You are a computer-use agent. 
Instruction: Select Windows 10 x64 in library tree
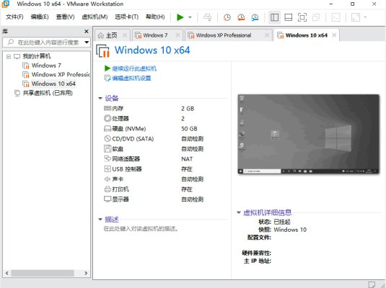point(49,84)
